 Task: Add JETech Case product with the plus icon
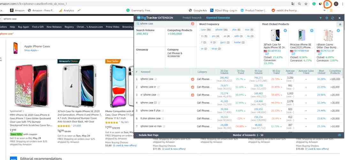pyautogui.click(x=285, y=31)
